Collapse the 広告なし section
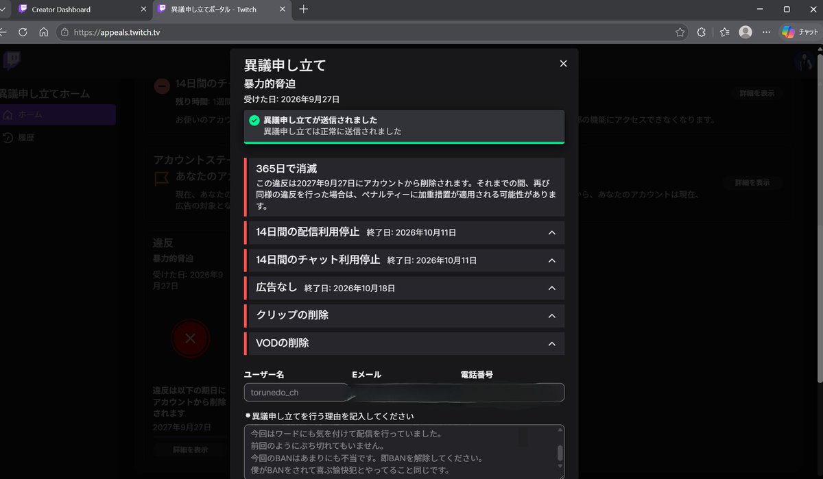The image size is (823, 479). click(551, 288)
